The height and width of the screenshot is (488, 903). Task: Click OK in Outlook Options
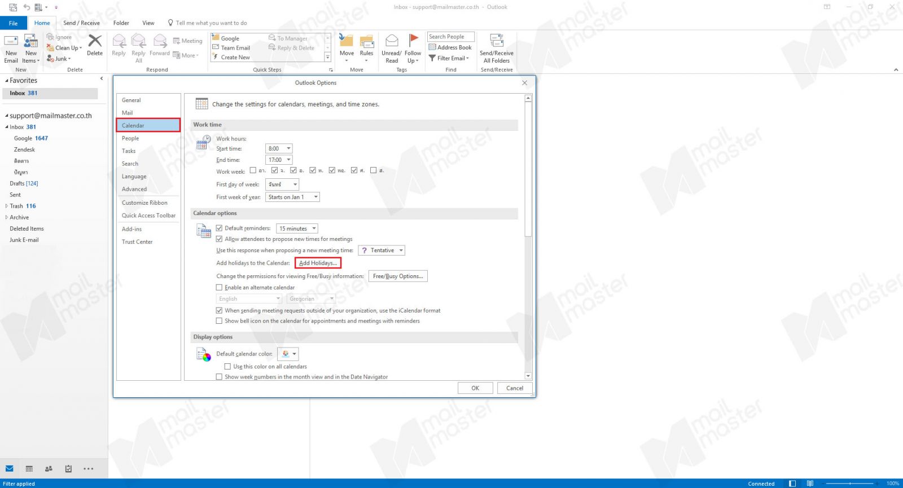click(475, 388)
